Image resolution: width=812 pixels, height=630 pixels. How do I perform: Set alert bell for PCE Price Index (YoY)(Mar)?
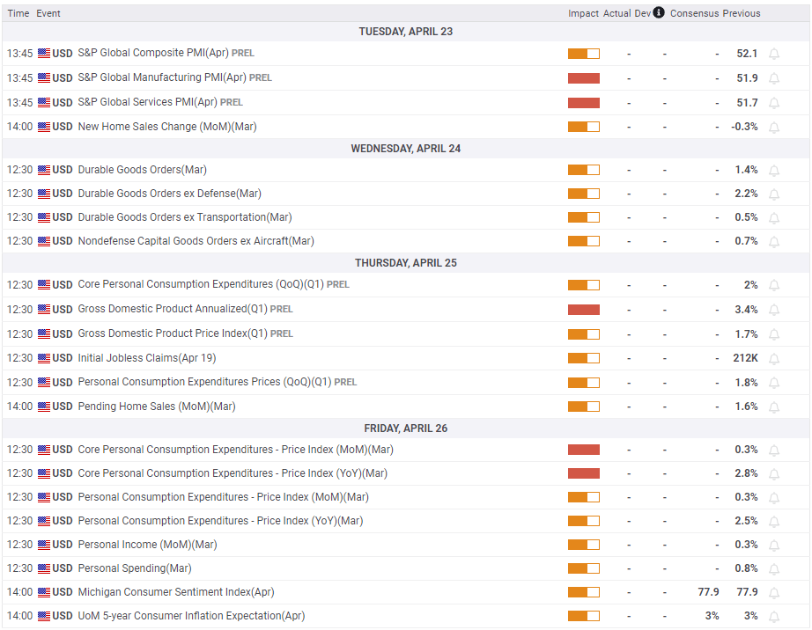pos(773,522)
